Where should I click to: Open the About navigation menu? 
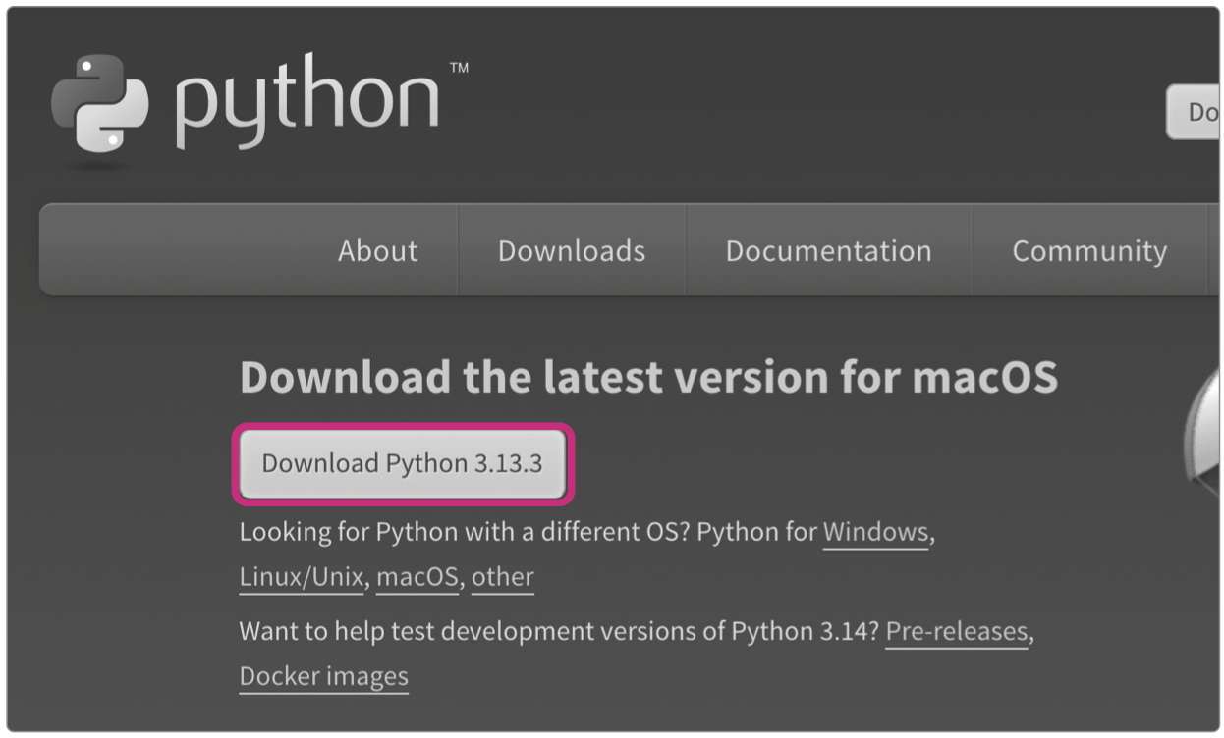[377, 251]
